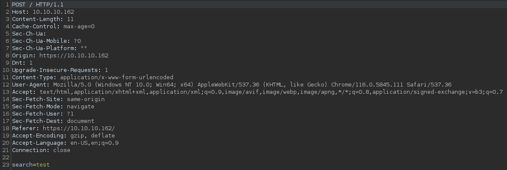Click the Content-Length value 11
This screenshot has width=507, height=170.
(x=70, y=19)
